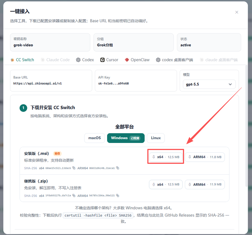
Task: Click the API Key sk-fe1e6...a9fe68 value
Action: (113, 83)
